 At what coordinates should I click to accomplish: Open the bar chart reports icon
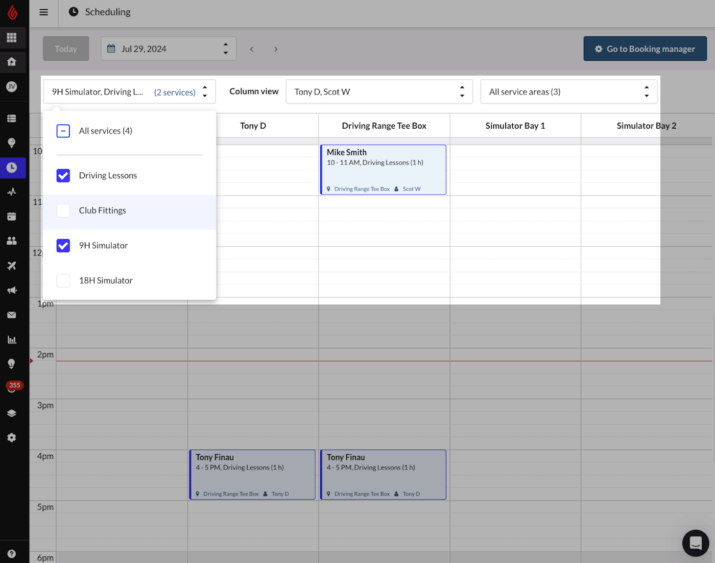click(x=12, y=340)
